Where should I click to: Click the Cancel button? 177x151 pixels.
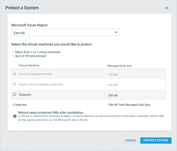pyautogui.click(x=130, y=140)
